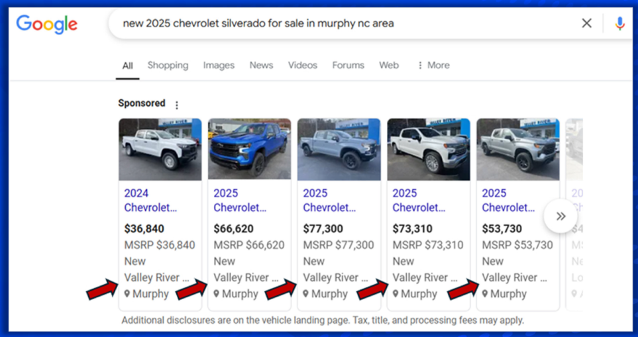
Task: Click the Sponsored label
Action: pyautogui.click(x=142, y=103)
